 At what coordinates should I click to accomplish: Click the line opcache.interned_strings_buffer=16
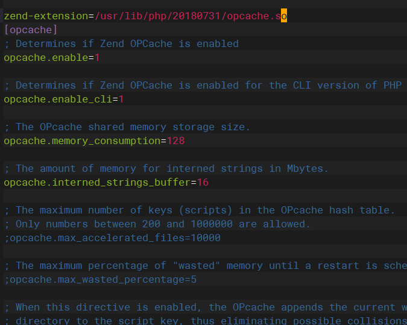(106, 182)
